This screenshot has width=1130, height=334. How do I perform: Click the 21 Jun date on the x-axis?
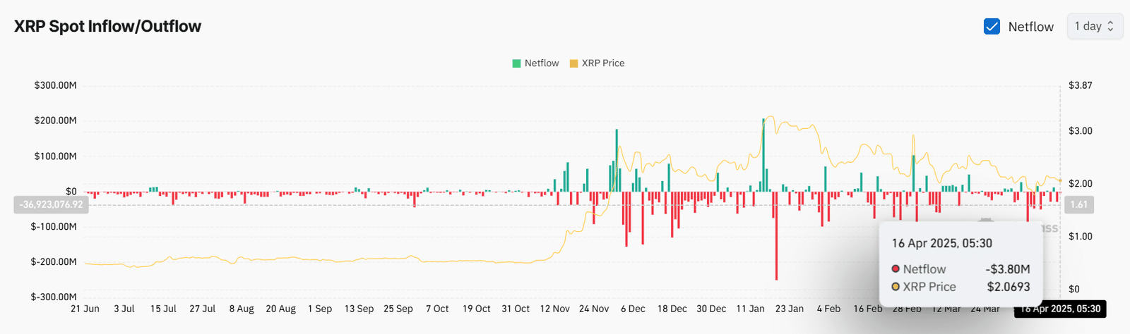(x=85, y=309)
